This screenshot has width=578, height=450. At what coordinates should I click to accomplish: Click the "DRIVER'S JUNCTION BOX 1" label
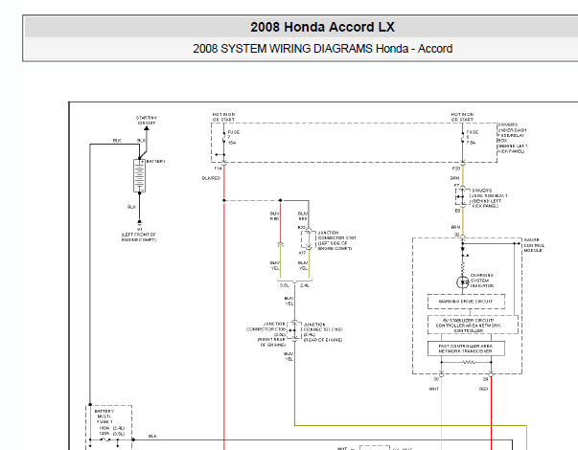pos(489,198)
